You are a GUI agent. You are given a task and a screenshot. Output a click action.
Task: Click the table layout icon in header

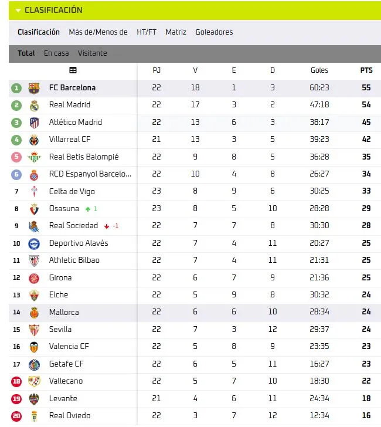[x=73, y=70]
